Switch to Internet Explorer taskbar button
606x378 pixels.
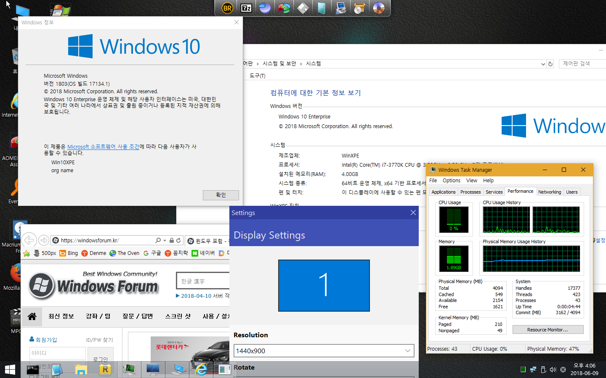click(201, 369)
